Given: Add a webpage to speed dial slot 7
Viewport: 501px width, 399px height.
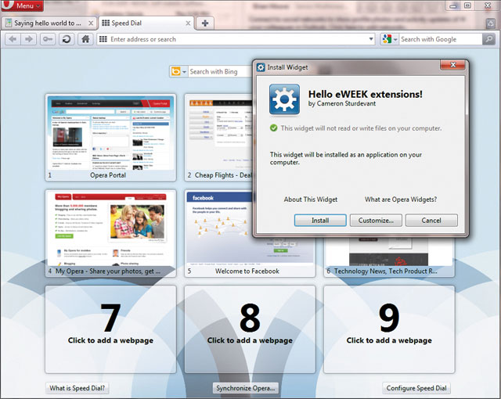Looking at the screenshot, I should tap(111, 329).
